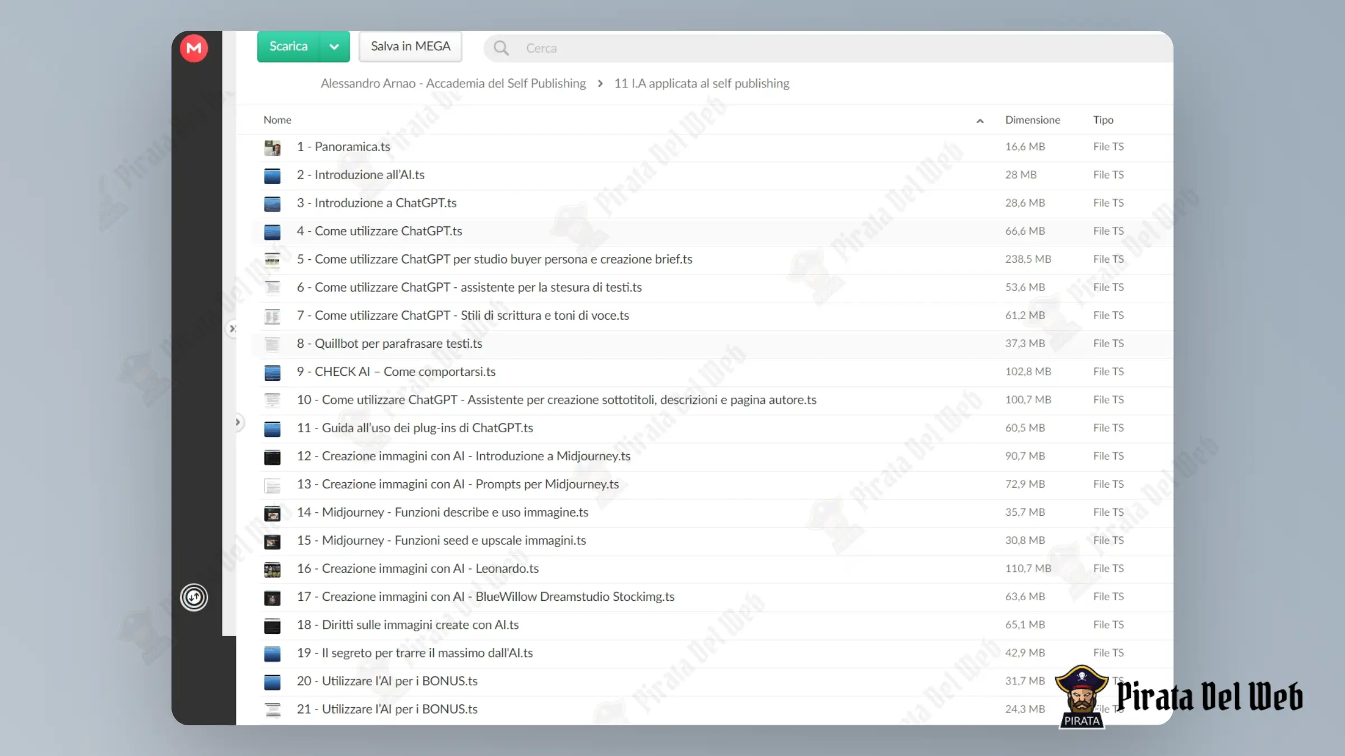Click file icon for 13 - Prompts per Midjourney
The image size is (1345, 756).
[272, 485]
